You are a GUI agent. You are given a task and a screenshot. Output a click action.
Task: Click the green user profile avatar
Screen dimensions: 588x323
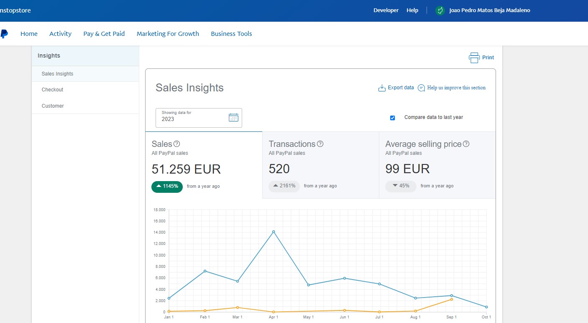click(440, 10)
